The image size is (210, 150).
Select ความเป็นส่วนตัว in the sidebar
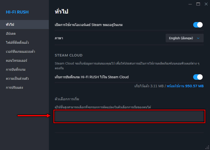click(17, 78)
